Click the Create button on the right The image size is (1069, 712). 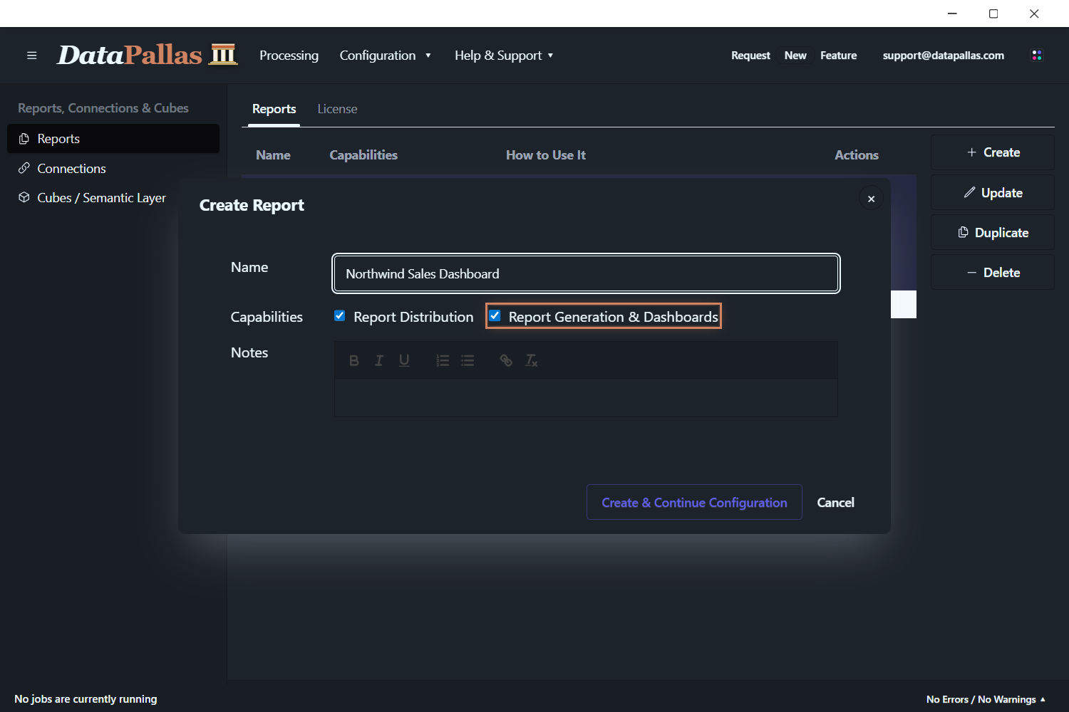click(x=993, y=152)
